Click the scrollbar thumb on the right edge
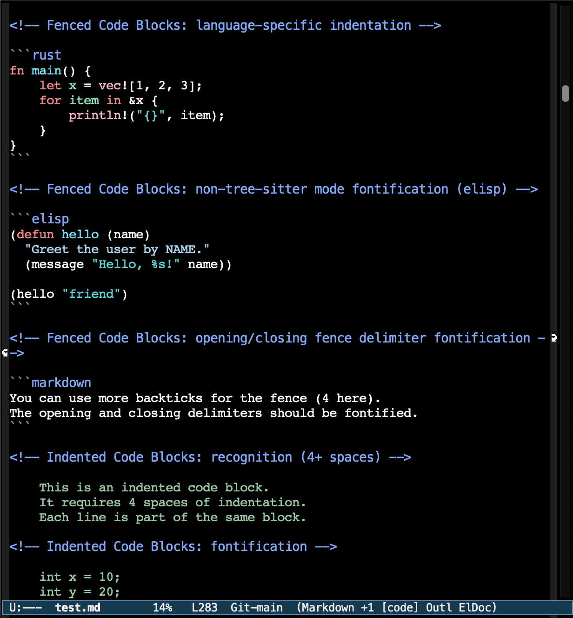The height and width of the screenshot is (618, 573). click(565, 94)
